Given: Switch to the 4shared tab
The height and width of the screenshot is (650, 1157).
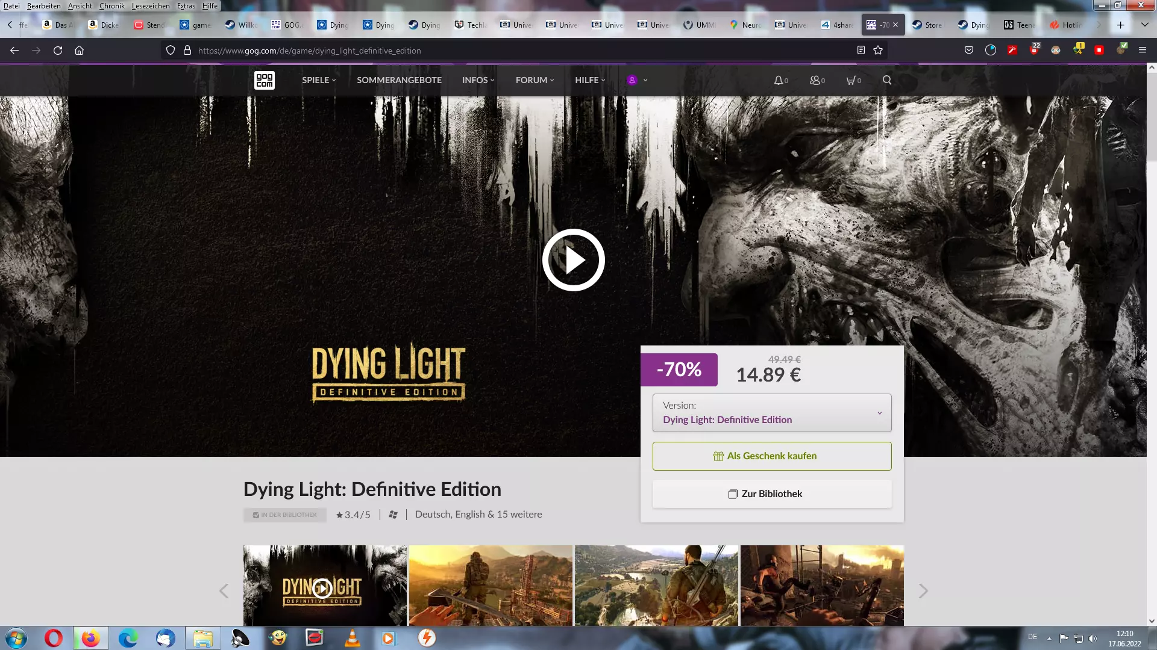Looking at the screenshot, I should coord(838,25).
